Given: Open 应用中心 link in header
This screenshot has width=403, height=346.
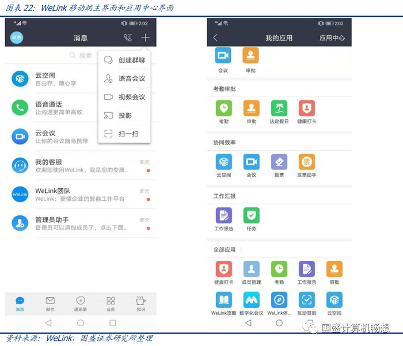Looking at the screenshot, I should [332, 38].
